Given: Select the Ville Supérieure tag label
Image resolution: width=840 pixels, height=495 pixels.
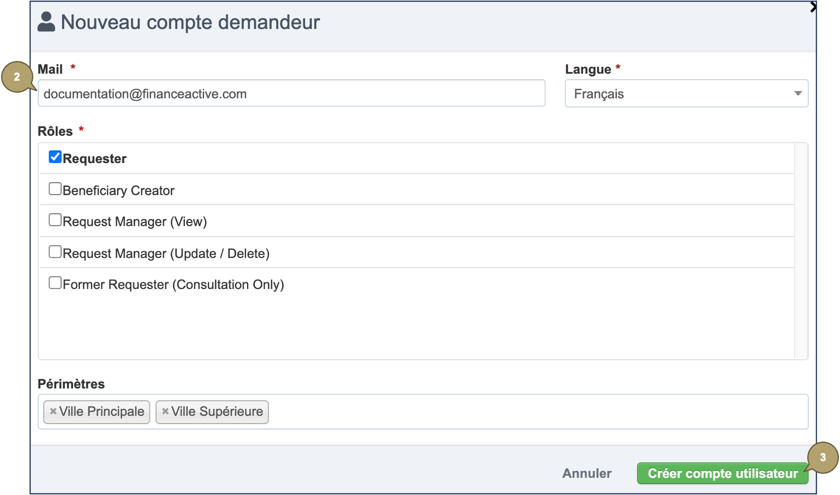Looking at the screenshot, I should tap(217, 412).
